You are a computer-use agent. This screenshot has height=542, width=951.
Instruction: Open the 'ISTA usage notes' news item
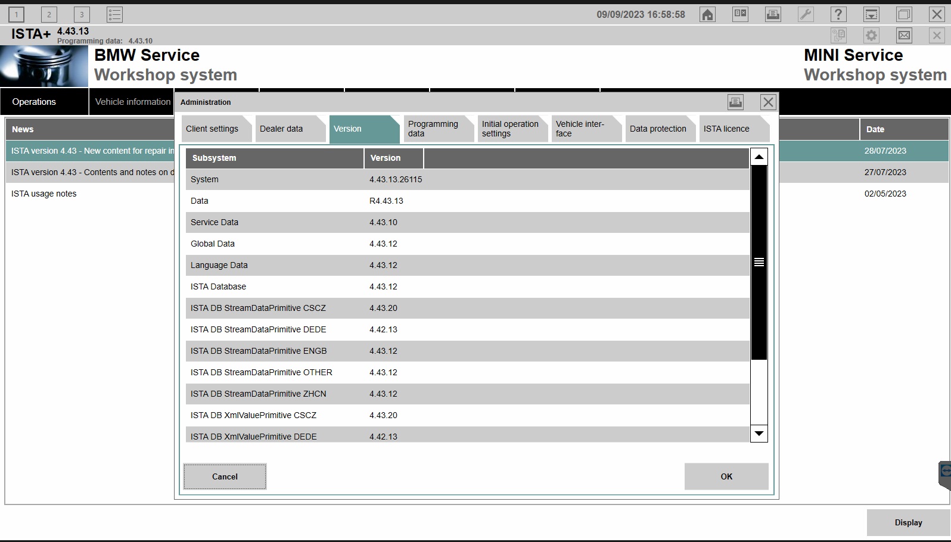point(43,194)
